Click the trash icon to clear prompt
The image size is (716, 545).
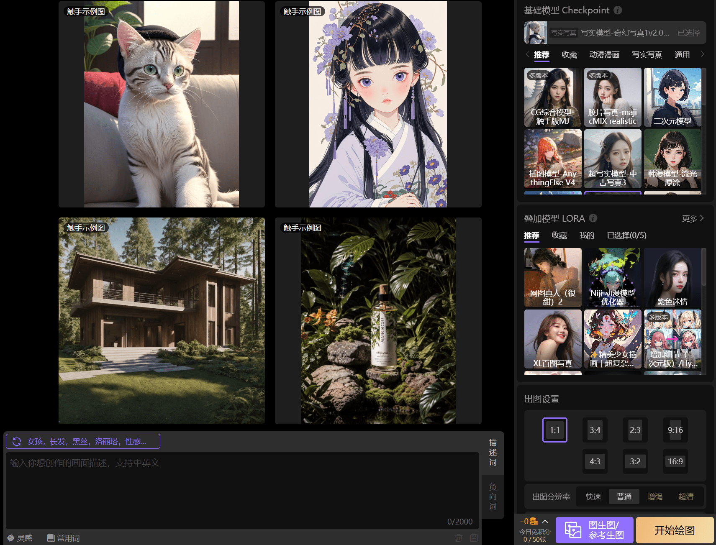coord(459,538)
